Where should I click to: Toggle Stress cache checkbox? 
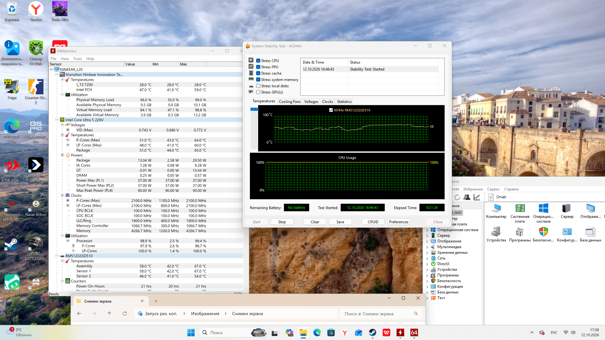[x=258, y=73]
